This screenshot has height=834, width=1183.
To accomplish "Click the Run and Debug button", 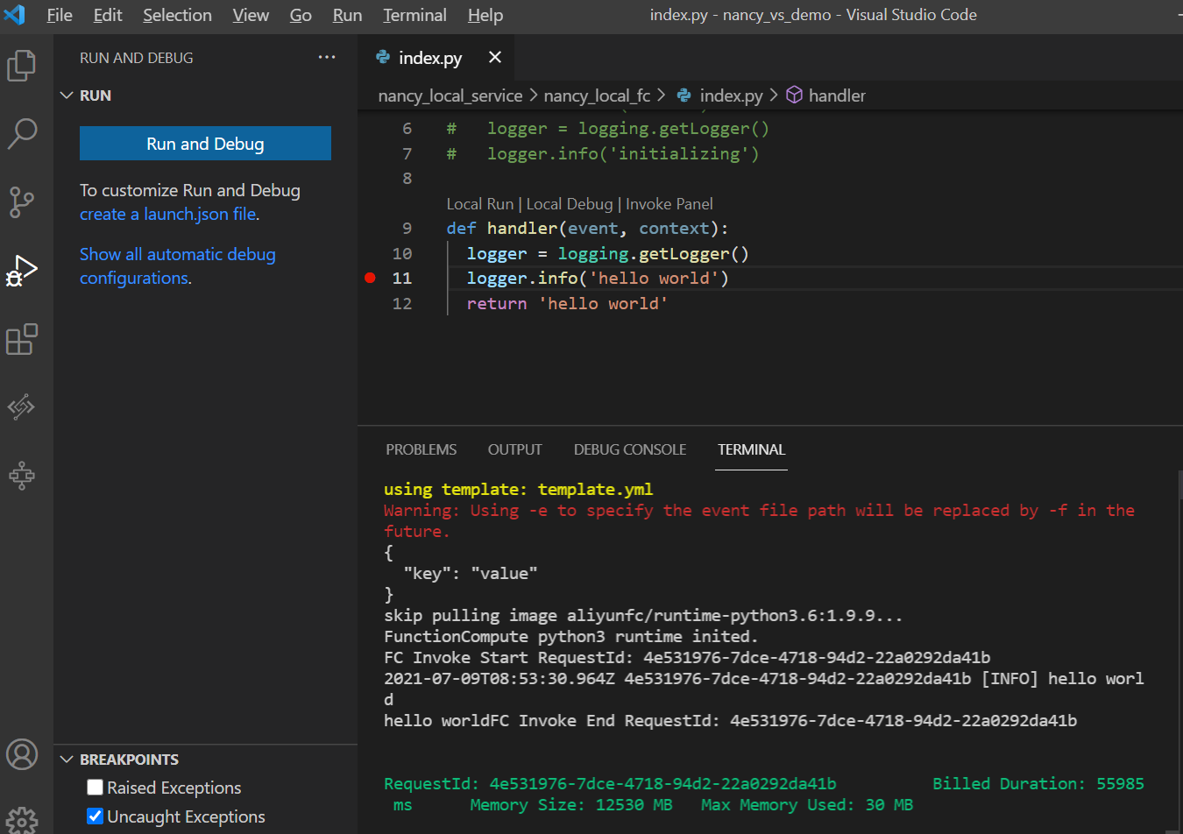I will (205, 144).
